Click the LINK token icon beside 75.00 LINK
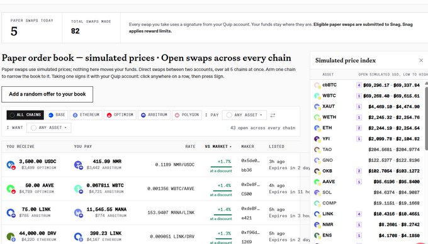428x244 pixels. (11, 213)
